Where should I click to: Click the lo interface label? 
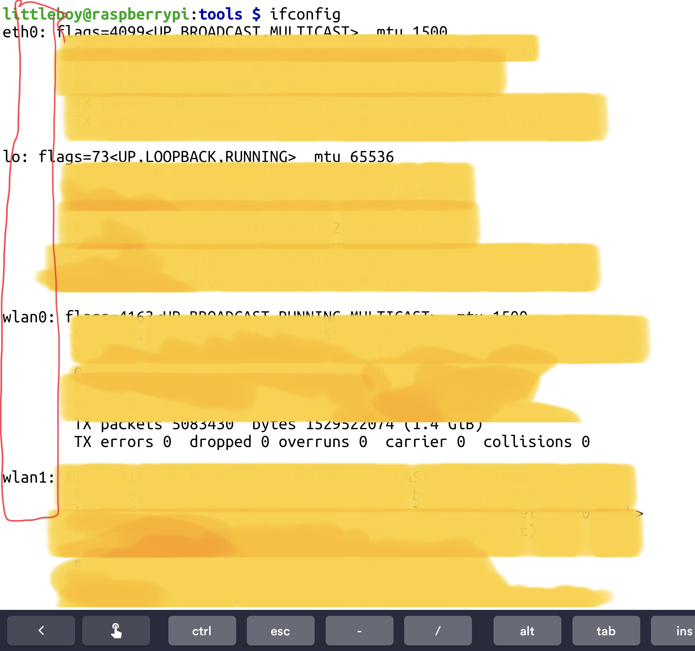[x=15, y=157]
